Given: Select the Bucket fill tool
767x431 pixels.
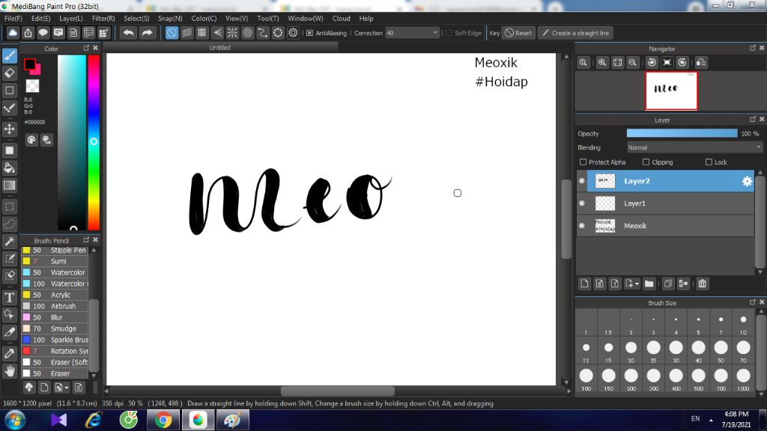Looking at the screenshot, I should 9,168.
